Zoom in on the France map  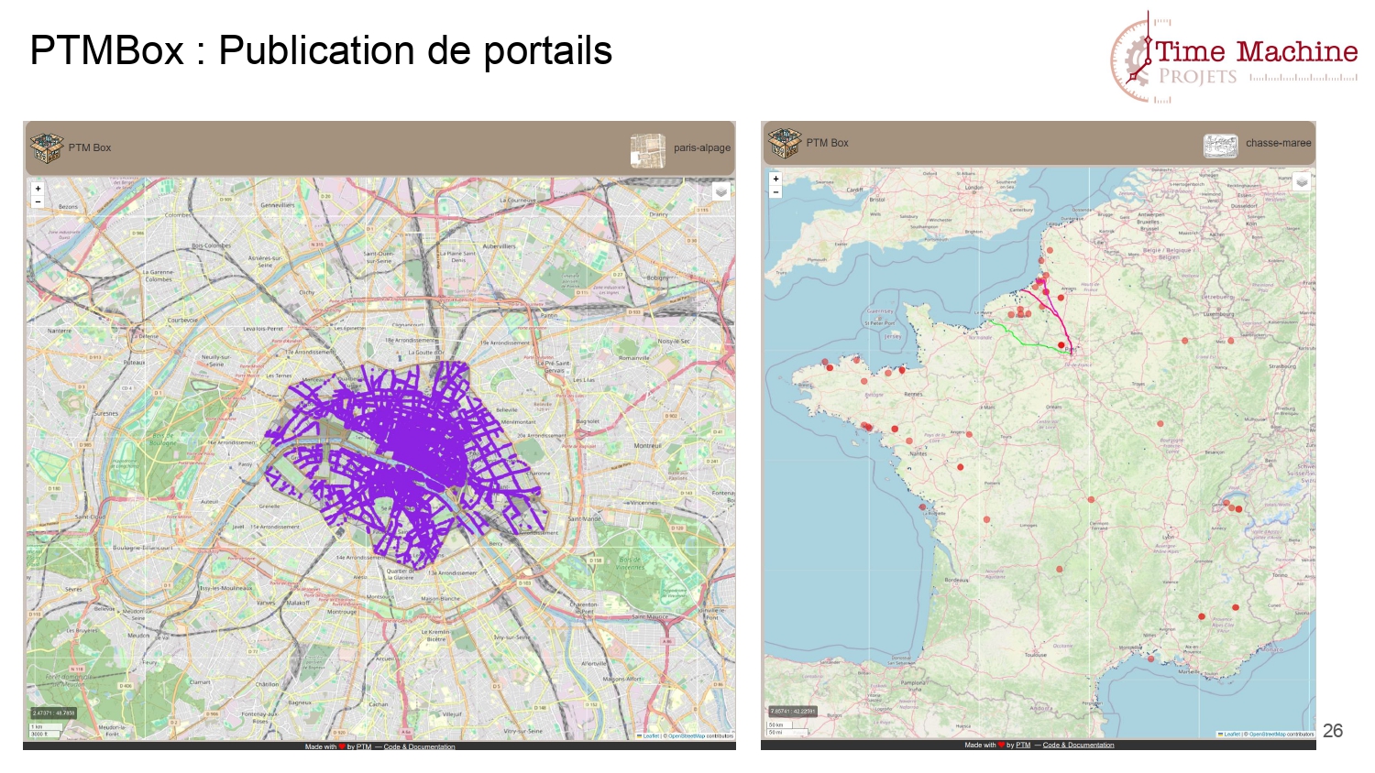pyautogui.click(x=775, y=179)
